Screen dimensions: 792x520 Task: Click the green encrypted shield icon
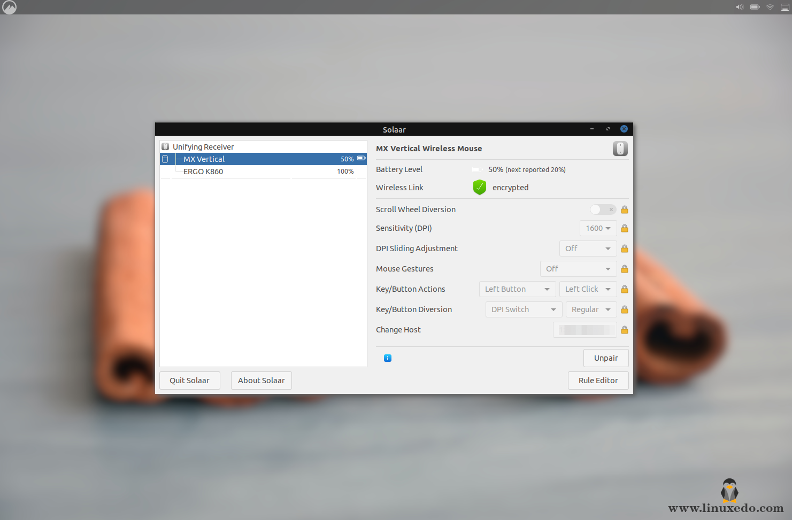coord(480,187)
